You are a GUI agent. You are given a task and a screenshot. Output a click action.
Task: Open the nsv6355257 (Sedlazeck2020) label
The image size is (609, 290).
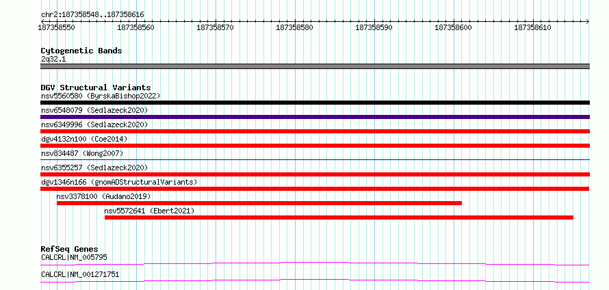94,168
